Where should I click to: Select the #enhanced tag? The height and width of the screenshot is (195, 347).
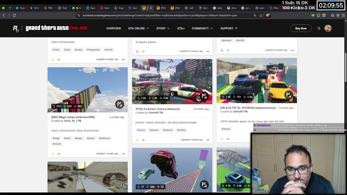point(104,138)
